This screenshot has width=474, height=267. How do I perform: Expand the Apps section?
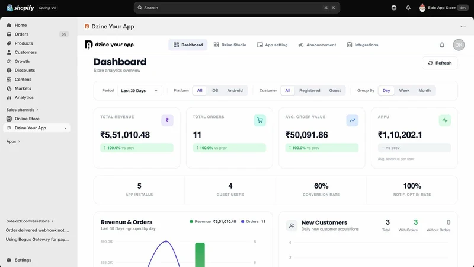[13, 141]
